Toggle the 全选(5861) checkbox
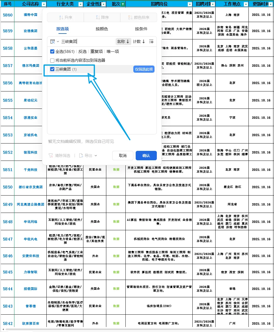 coord(53,51)
